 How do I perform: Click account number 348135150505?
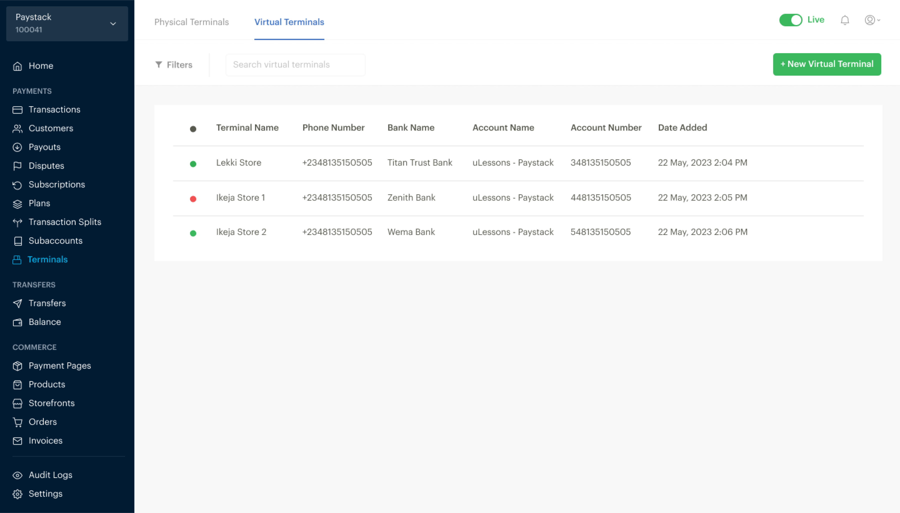pos(601,162)
